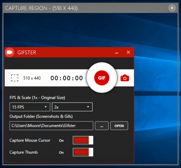Click the GIFSTER title text
Screen dimensions: 181x168
(27, 52)
